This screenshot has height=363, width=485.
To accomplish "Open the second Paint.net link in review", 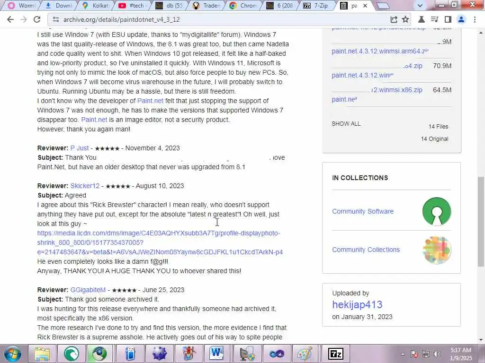I will (94, 120).
